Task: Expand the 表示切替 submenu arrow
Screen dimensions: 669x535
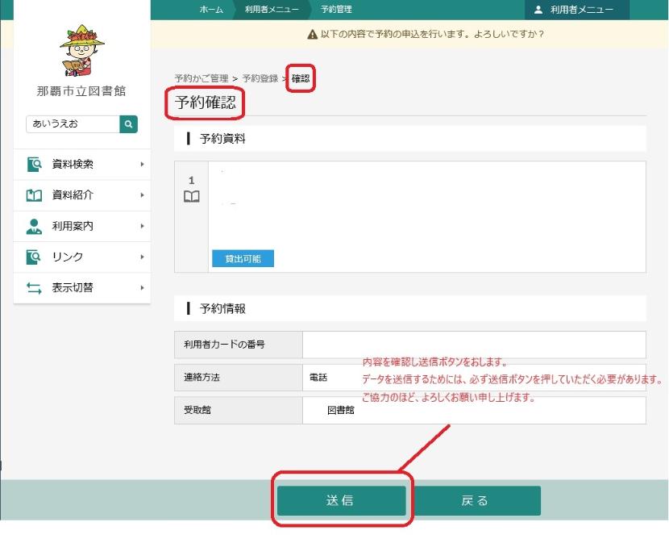Action: click(x=142, y=288)
